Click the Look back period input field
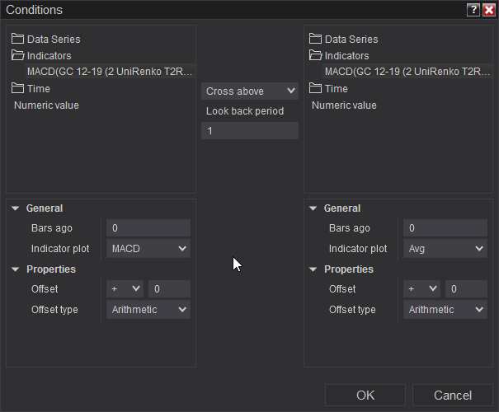The width and height of the screenshot is (499, 412). coord(250,130)
